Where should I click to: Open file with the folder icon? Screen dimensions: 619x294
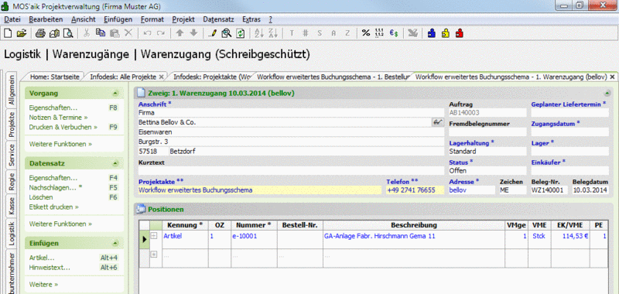(21, 33)
